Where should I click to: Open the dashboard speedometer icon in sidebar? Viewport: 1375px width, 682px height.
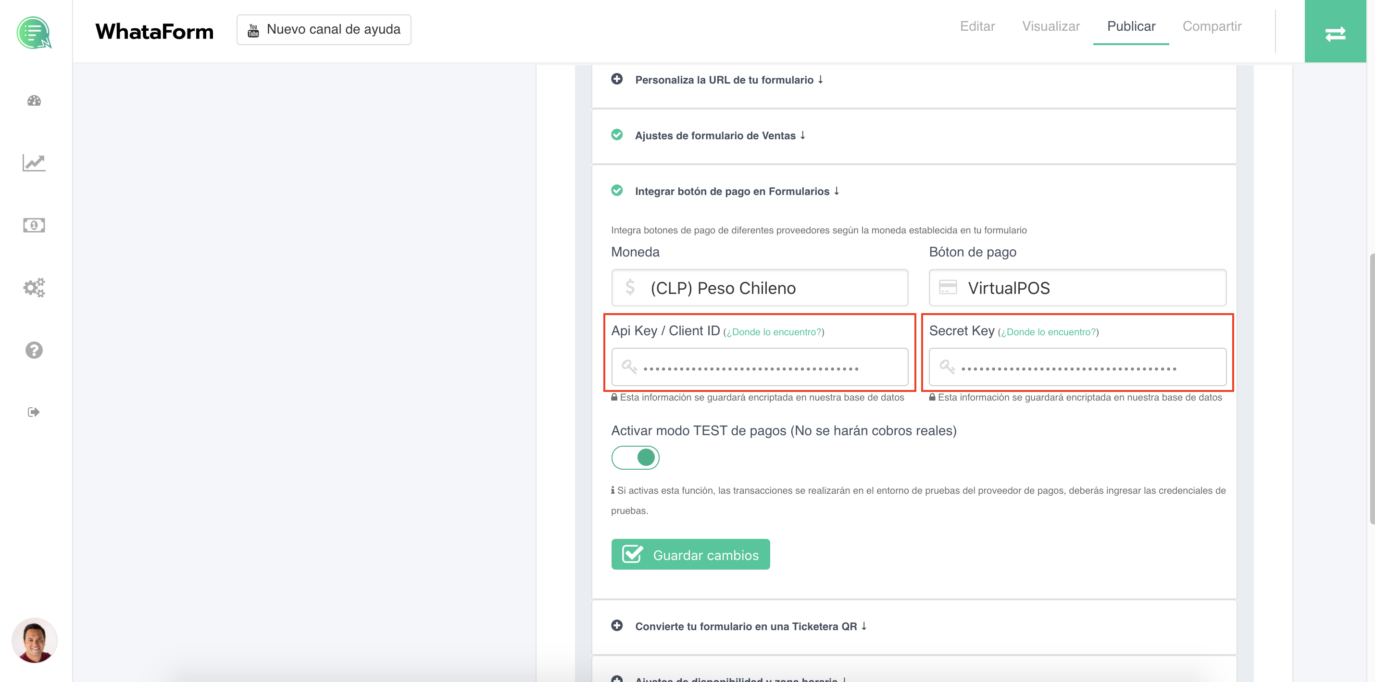[x=34, y=101]
